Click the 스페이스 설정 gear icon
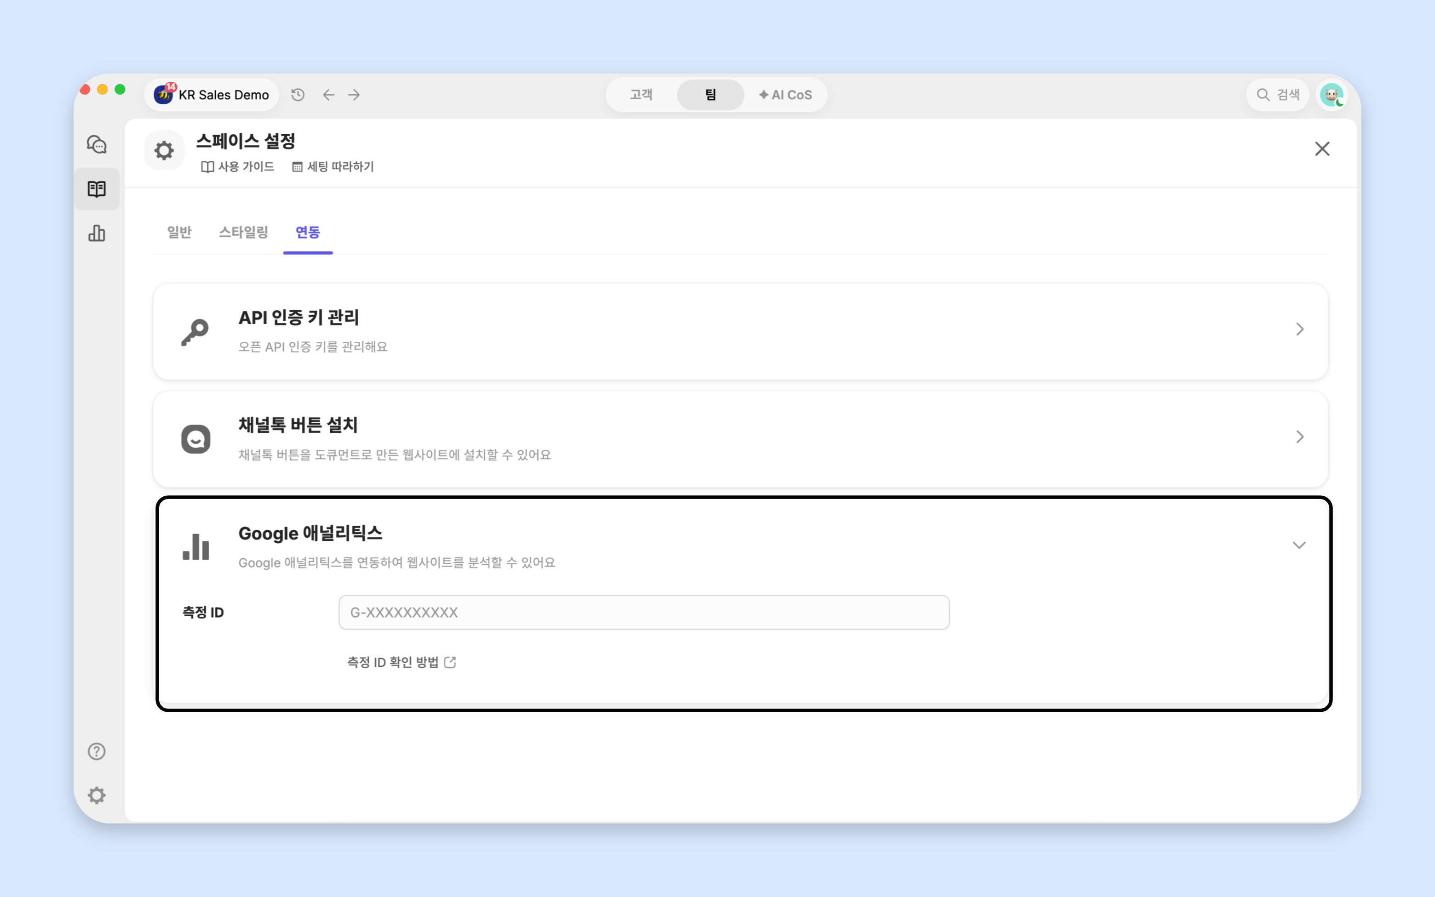1435x897 pixels. (165, 151)
